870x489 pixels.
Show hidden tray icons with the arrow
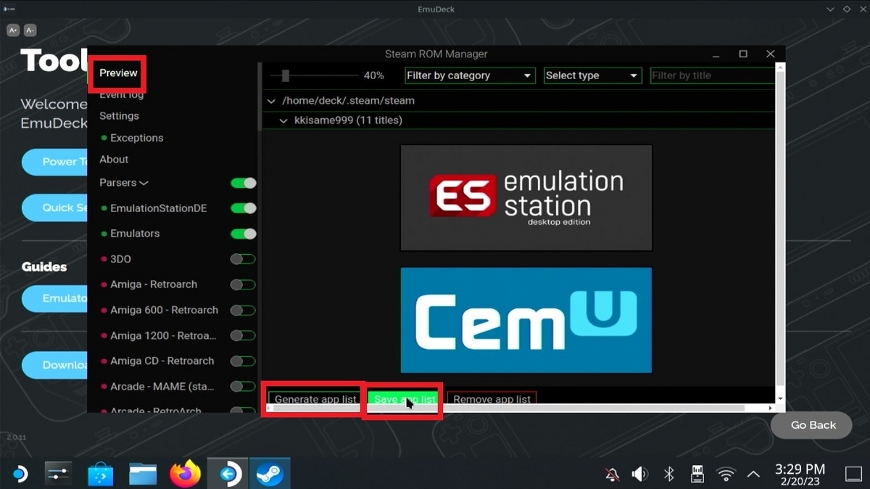753,474
